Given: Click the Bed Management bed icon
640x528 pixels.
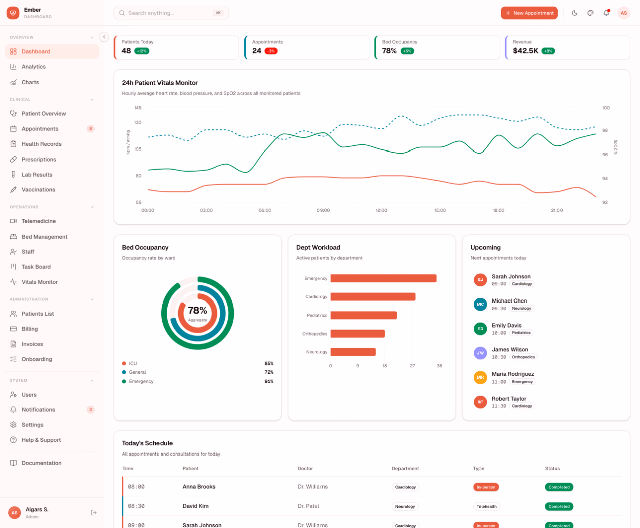Looking at the screenshot, I should coord(13,236).
